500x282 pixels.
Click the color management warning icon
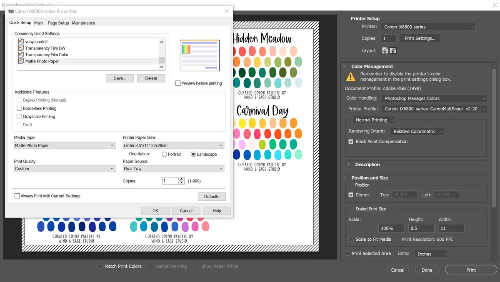point(351,77)
